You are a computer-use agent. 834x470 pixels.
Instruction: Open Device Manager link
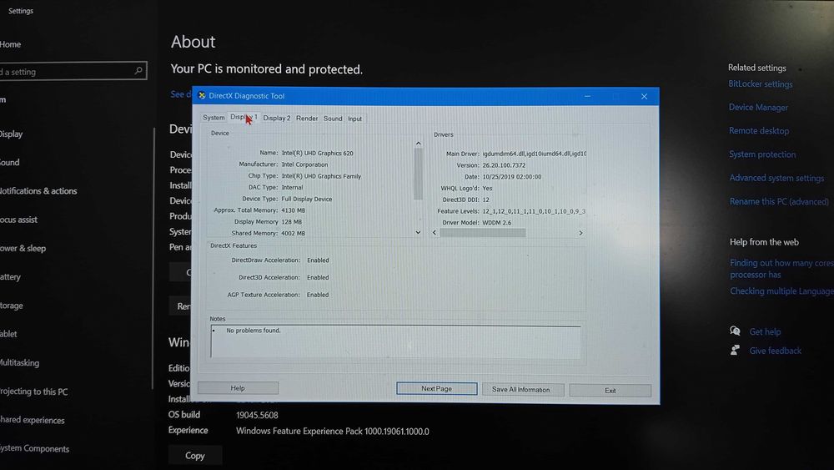(x=758, y=107)
